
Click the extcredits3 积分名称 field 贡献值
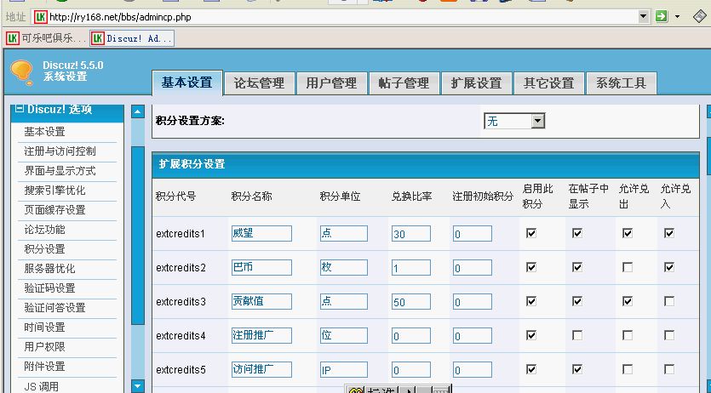click(x=261, y=301)
